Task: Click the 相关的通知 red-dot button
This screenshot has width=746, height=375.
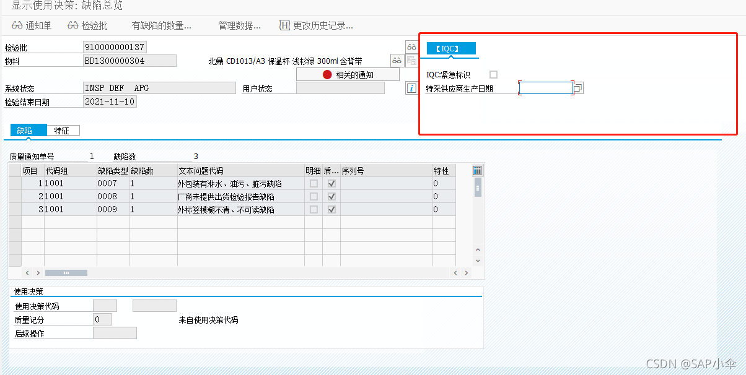Action: pyautogui.click(x=347, y=74)
